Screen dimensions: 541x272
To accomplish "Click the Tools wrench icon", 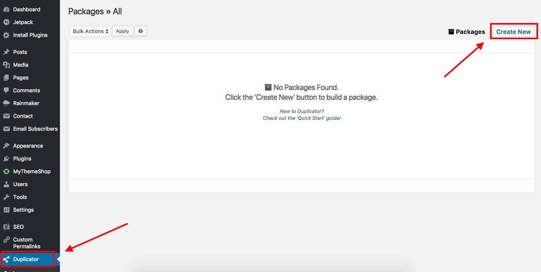I will click(x=6, y=197).
